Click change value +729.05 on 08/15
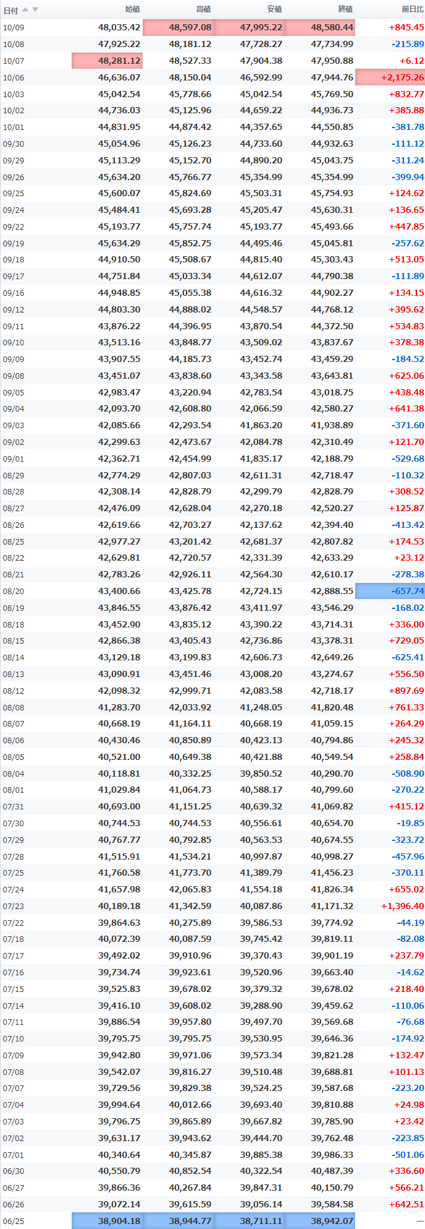The height and width of the screenshot is (1229, 425). (x=406, y=640)
